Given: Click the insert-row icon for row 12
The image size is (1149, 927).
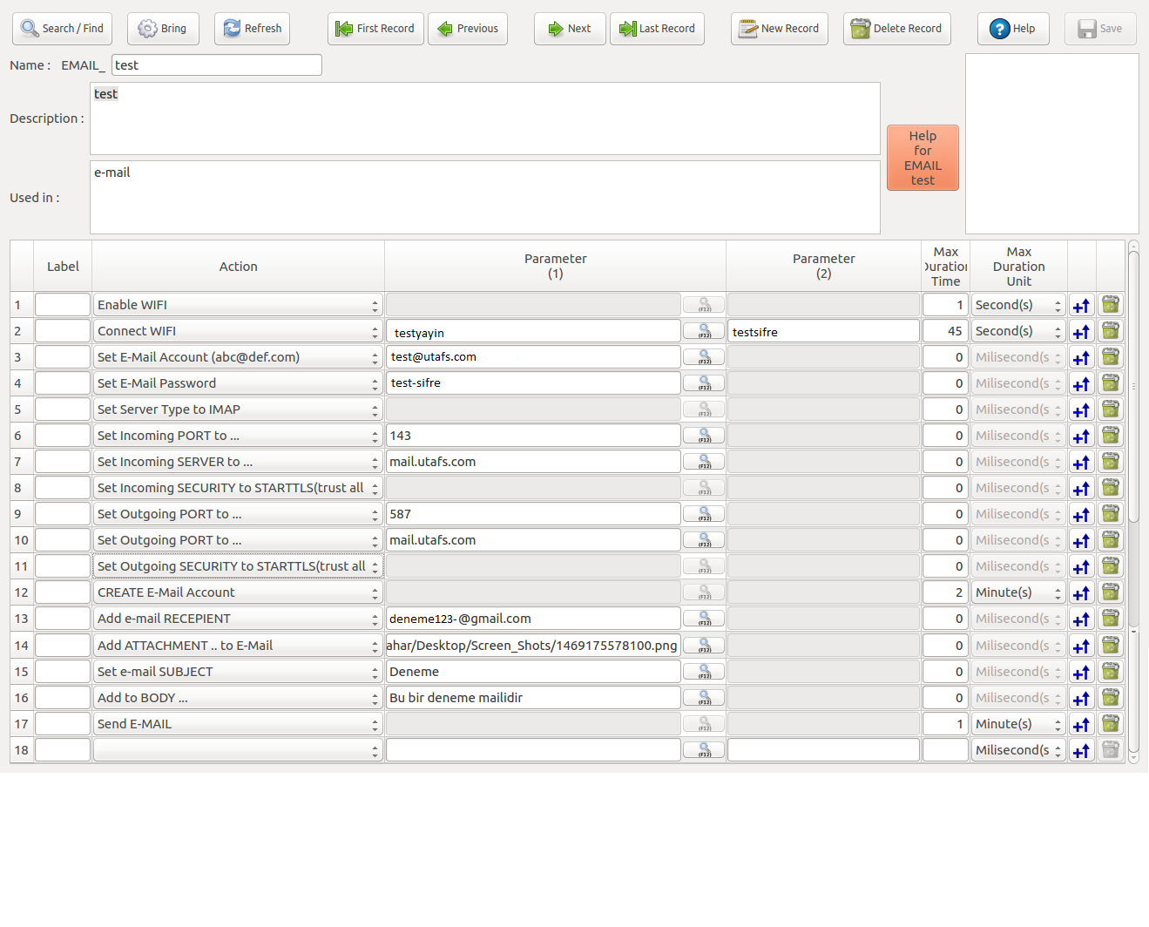Looking at the screenshot, I should 1082,592.
